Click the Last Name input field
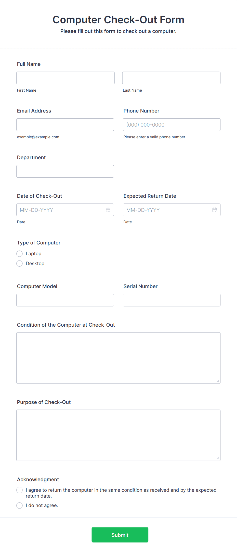This screenshot has width=237, height=555. pyautogui.click(x=171, y=78)
